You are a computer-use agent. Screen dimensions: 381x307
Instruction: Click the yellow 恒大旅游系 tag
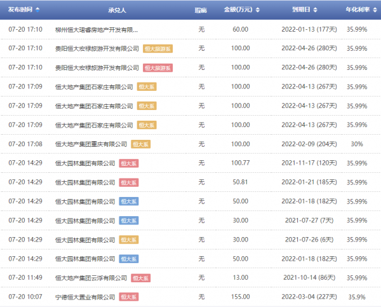pos(157,49)
